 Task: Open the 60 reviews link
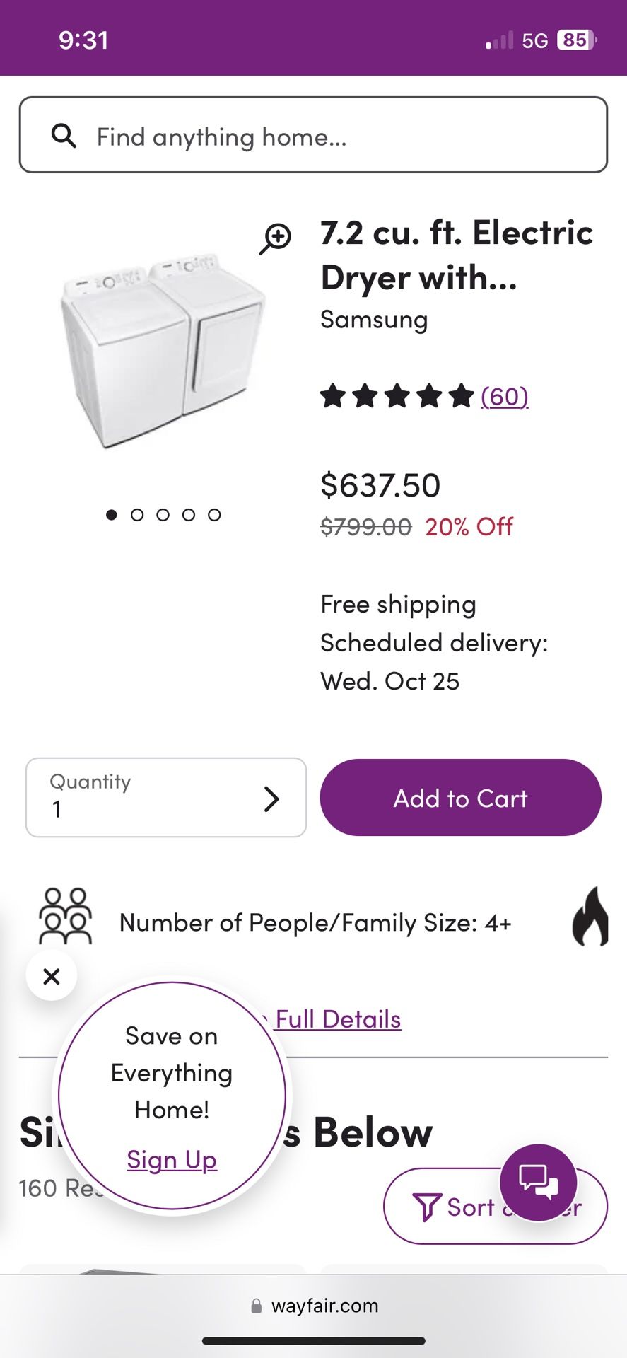pos(505,396)
